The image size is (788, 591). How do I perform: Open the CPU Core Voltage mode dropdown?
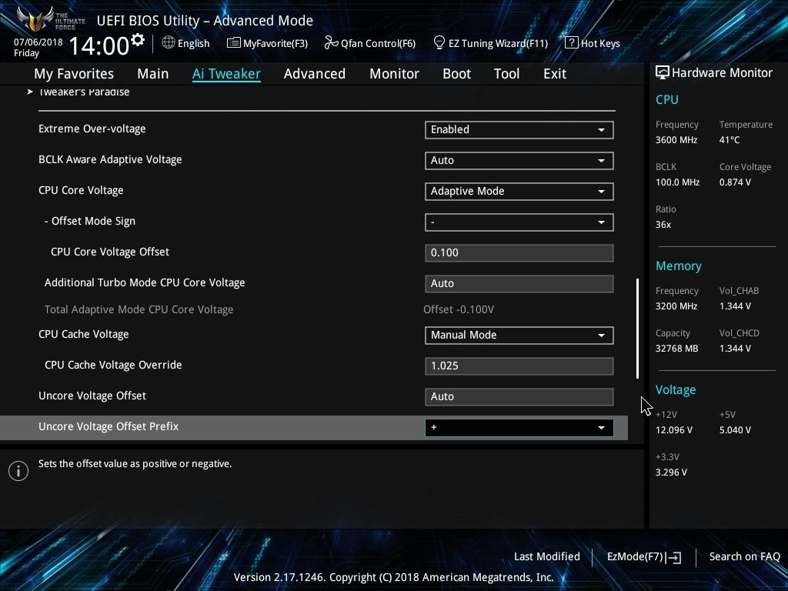[519, 192]
